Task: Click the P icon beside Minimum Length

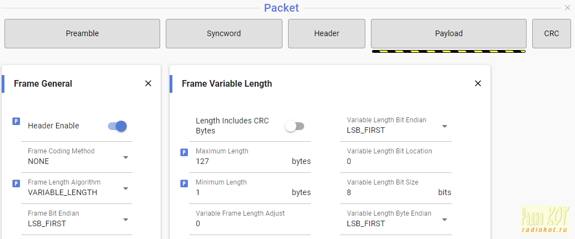Action: tap(184, 183)
